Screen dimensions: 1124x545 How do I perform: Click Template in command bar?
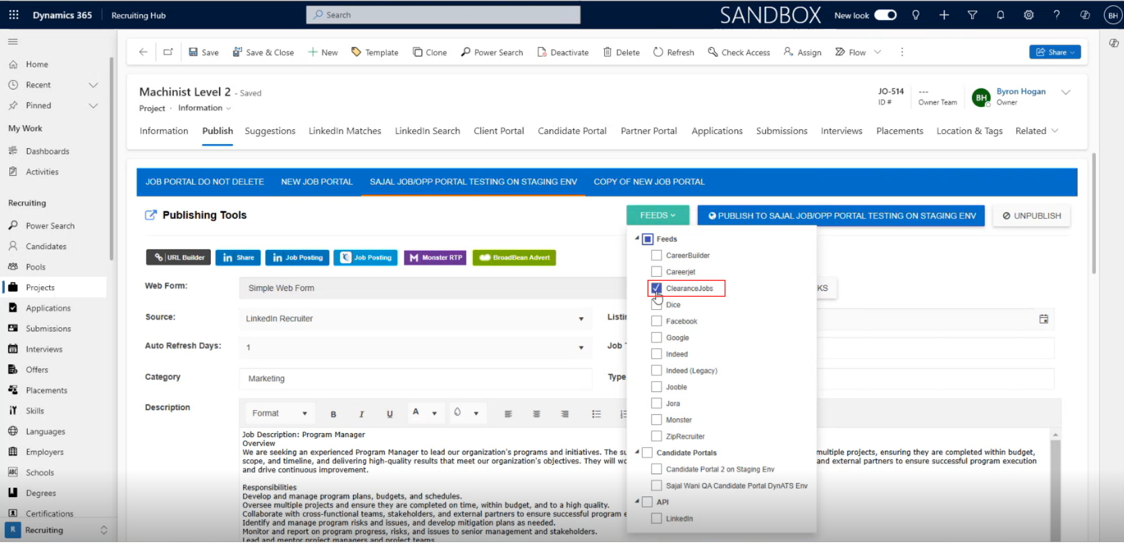(375, 52)
